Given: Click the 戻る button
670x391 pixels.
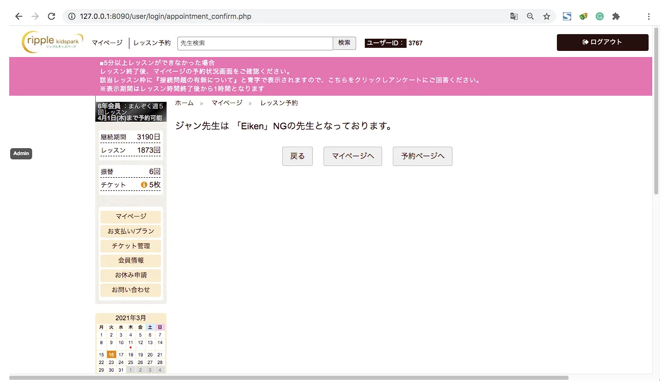Looking at the screenshot, I should tap(297, 156).
